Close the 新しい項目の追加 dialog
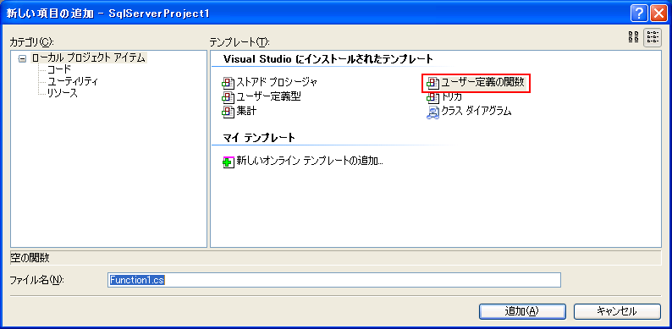 658,14
